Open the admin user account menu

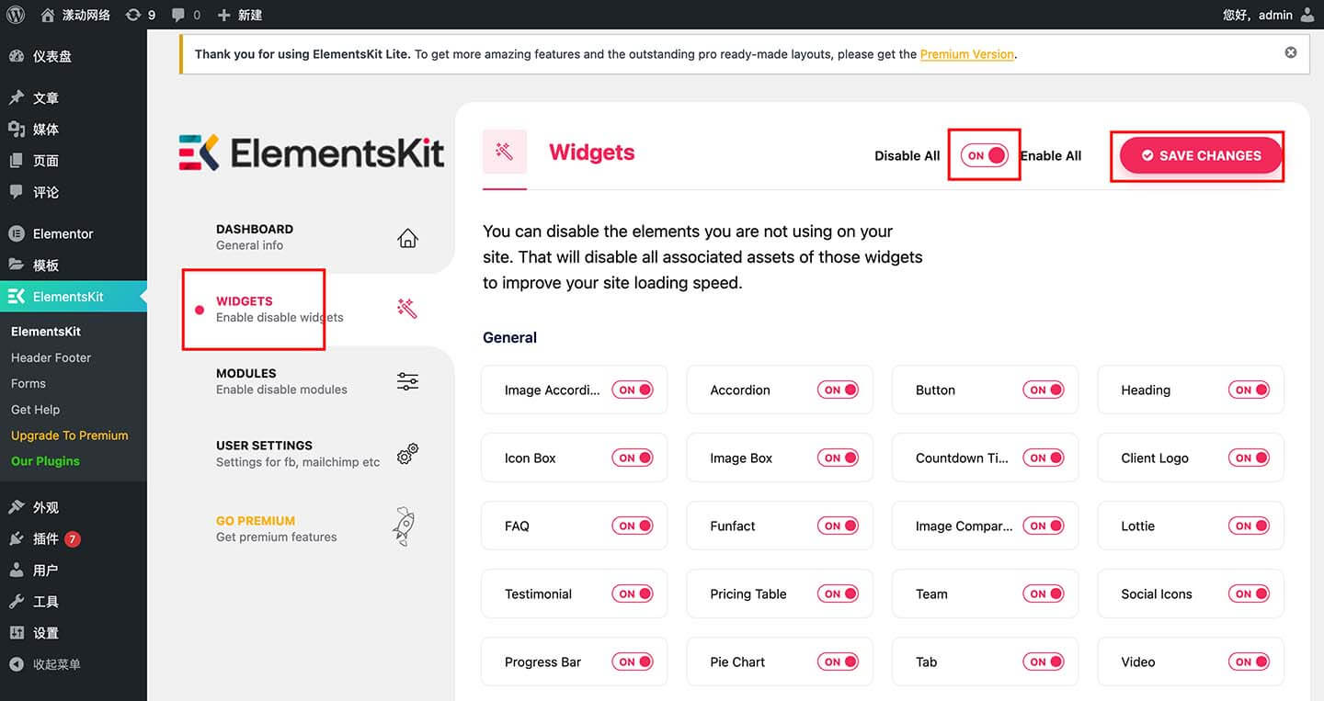1270,15
